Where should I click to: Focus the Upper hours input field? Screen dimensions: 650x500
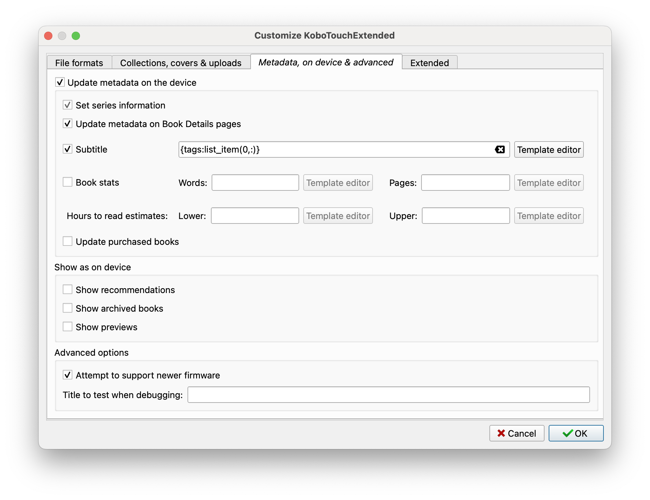pos(466,216)
